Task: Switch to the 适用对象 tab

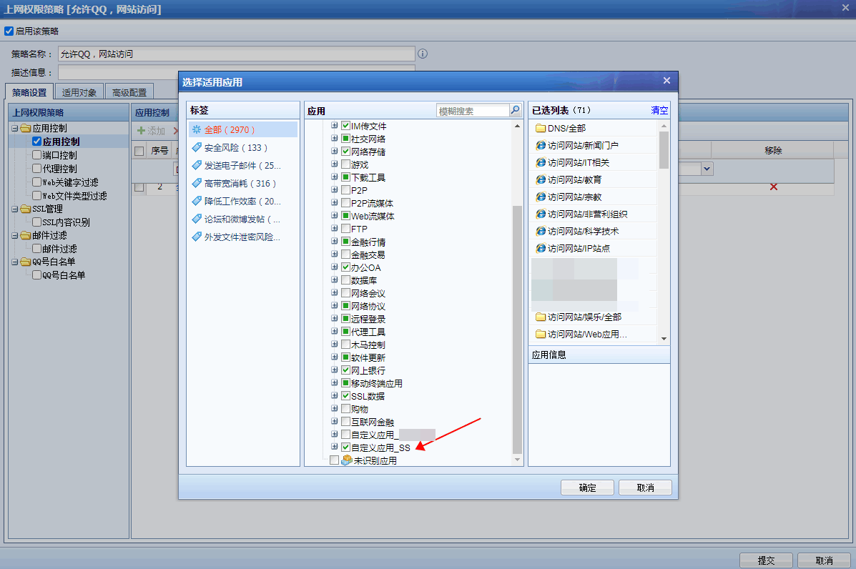Action: coord(79,92)
